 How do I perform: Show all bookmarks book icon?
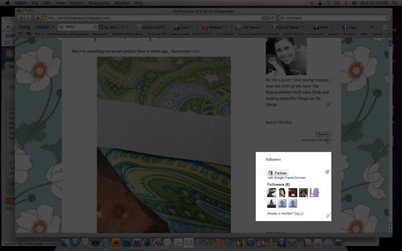[x=20, y=33]
